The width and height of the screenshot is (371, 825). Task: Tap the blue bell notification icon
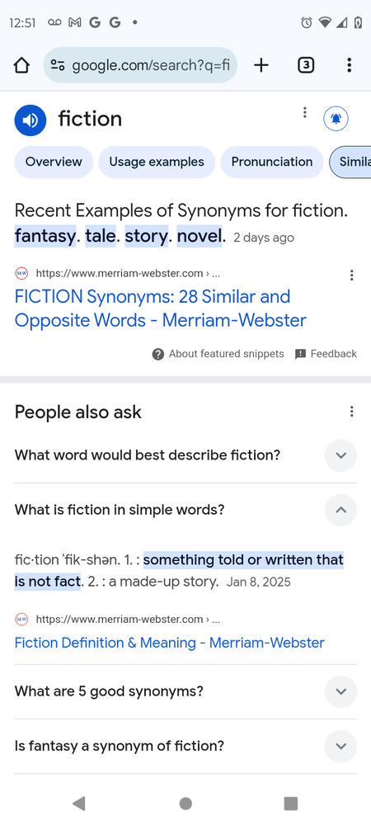336,118
